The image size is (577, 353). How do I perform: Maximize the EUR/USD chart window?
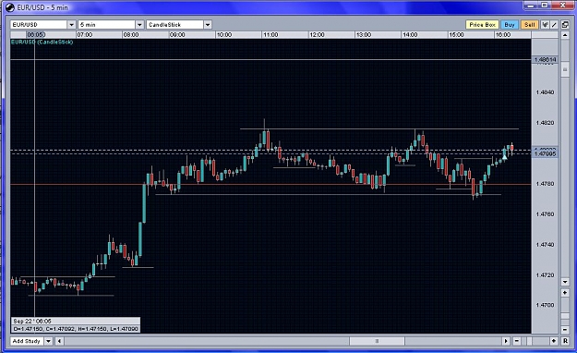[545, 6]
